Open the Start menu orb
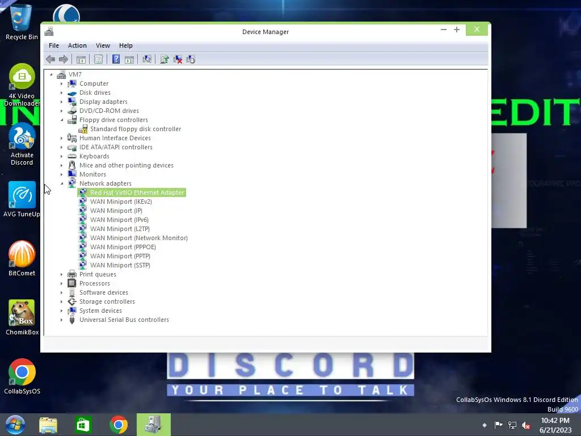581x436 pixels. coord(15,425)
